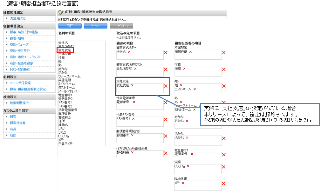
Task: Remove 電話番号1 tag from 代表電話番号 field
Action: click(x=133, y=102)
